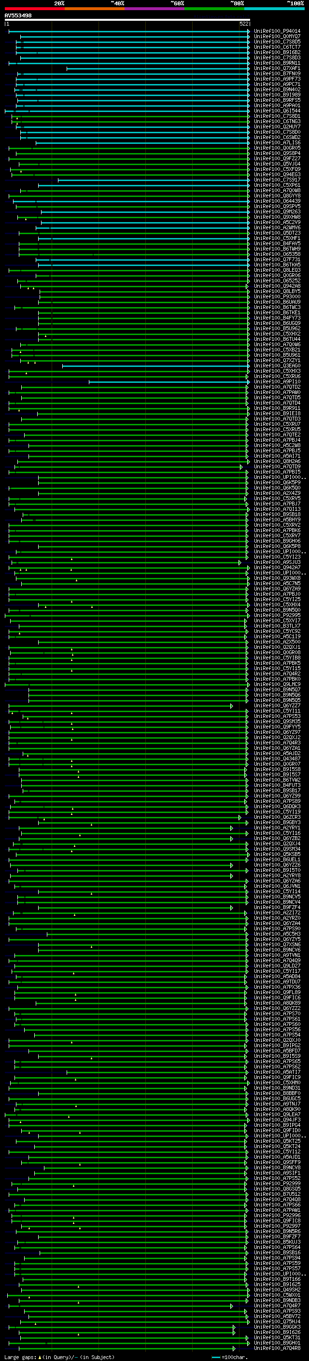309x1361 pixels.
Task: Select the label UniRef100_A5BHY9
Action: tap(277, 519)
